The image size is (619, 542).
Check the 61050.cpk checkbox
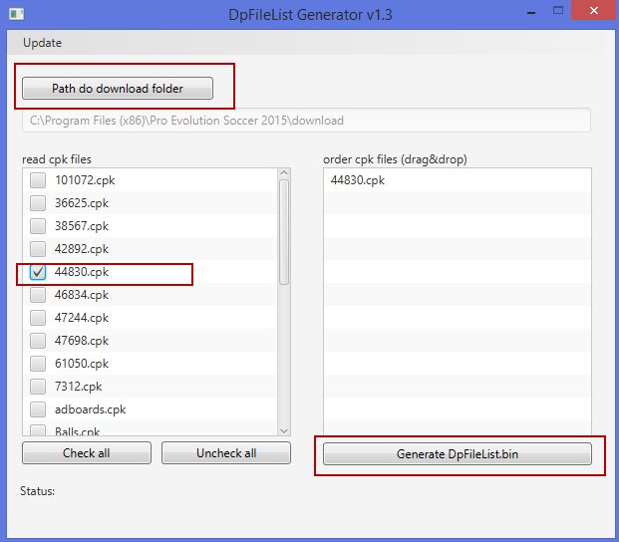(38, 364)
